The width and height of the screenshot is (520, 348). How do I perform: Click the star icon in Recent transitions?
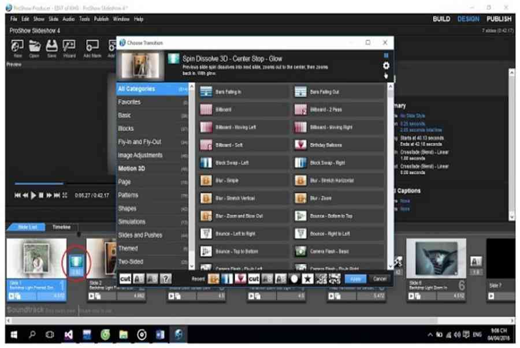(x=308, y=279)
